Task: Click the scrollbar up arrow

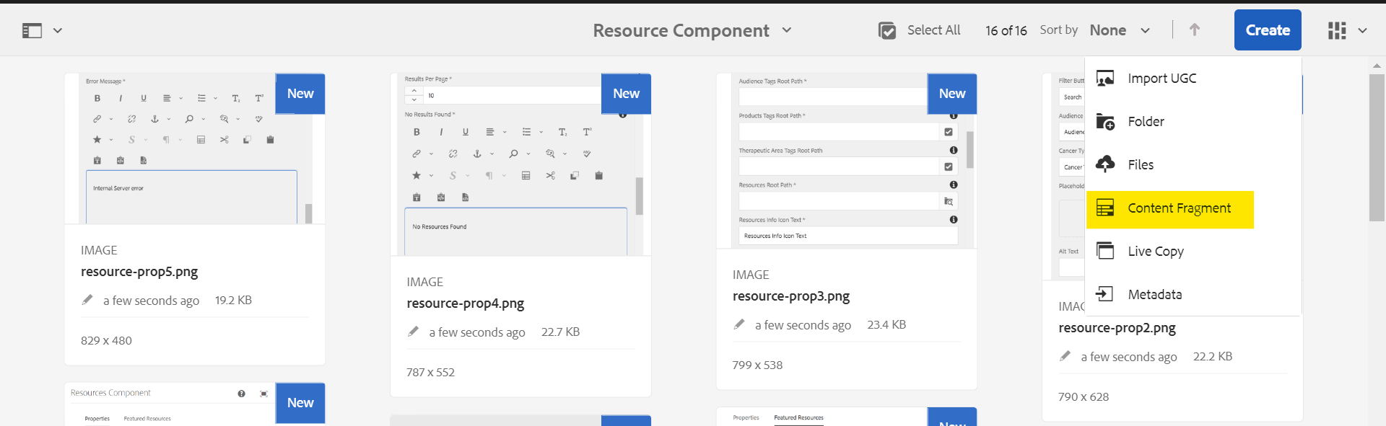Action: (x=1377, y=65)
